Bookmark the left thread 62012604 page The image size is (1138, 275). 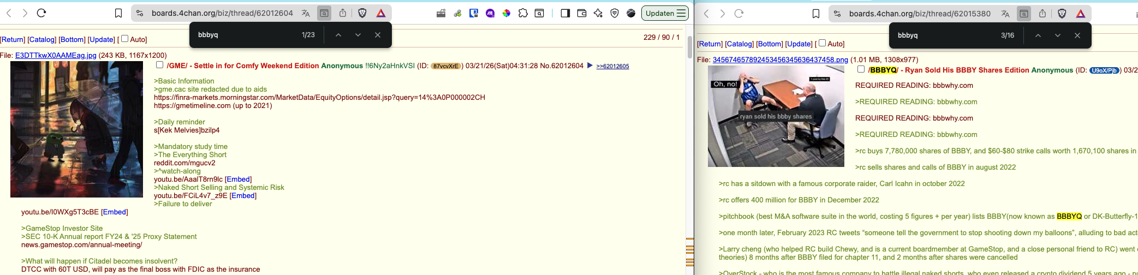[118, 14]
